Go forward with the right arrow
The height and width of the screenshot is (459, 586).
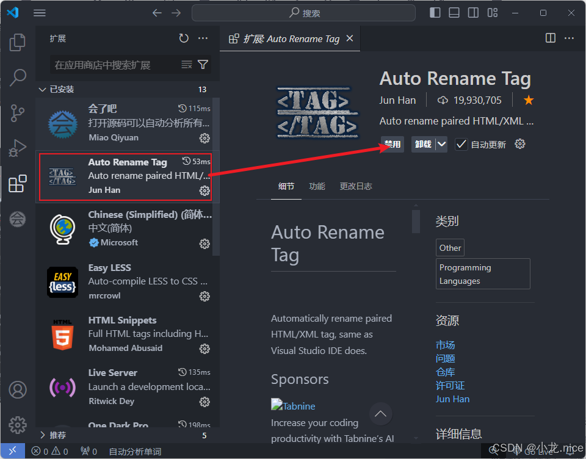(176, 13)
